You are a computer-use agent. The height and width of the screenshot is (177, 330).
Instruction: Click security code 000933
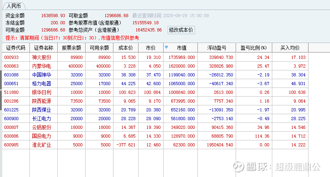click(x=12, y=57)
